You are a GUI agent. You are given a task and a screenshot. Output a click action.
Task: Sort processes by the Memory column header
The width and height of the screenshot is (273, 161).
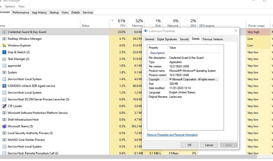137,23
